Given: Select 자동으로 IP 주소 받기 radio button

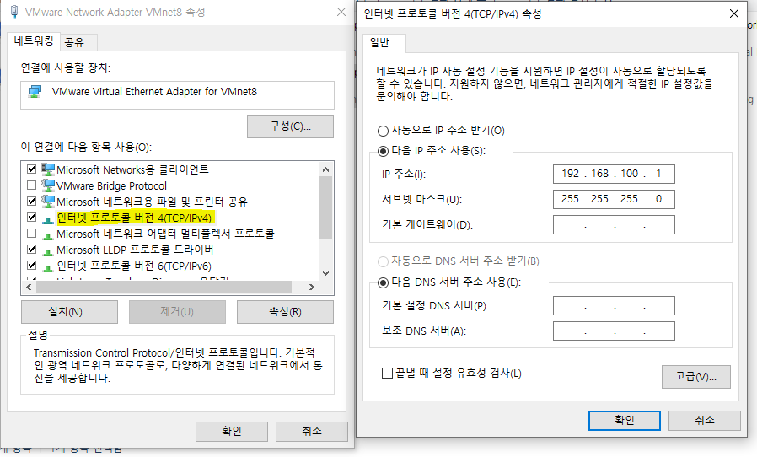Looking at the screenshot, I should (x=383, y=131).
